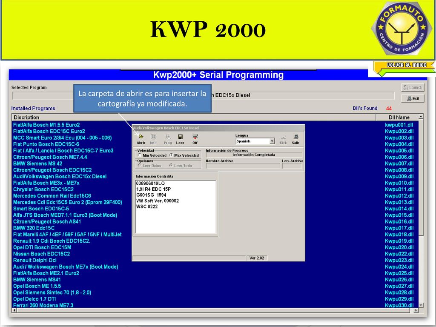Image resolution: width=436 pixels, height=327 pixels.
Task: Select Mercedes Common Rail Edc15C6
Action: click(52, 196)
